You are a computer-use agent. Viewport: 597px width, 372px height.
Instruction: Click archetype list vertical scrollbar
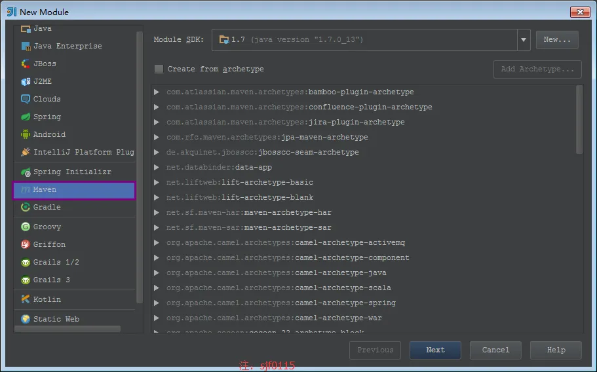[x=579, y=120]
